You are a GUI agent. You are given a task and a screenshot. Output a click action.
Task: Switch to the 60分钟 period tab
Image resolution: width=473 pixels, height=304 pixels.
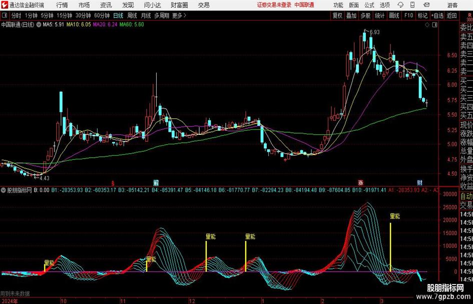pyautogui.click(x=102, y=15)
